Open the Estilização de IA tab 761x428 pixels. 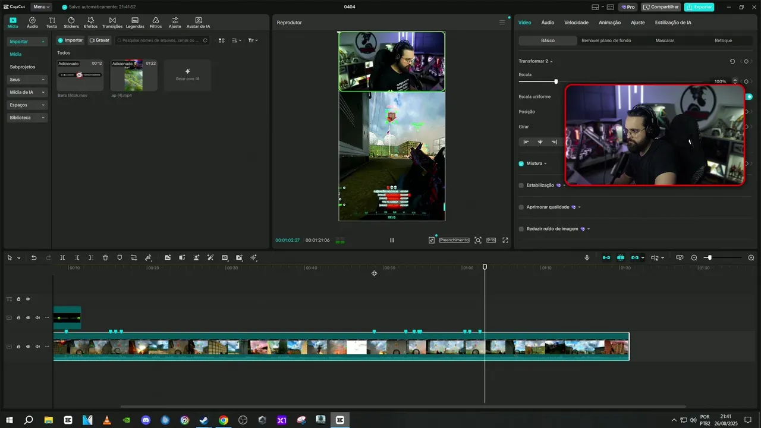coord(673,23)
